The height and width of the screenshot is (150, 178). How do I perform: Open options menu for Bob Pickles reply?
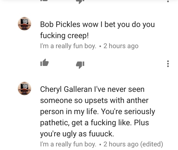(x=168, y=64)
